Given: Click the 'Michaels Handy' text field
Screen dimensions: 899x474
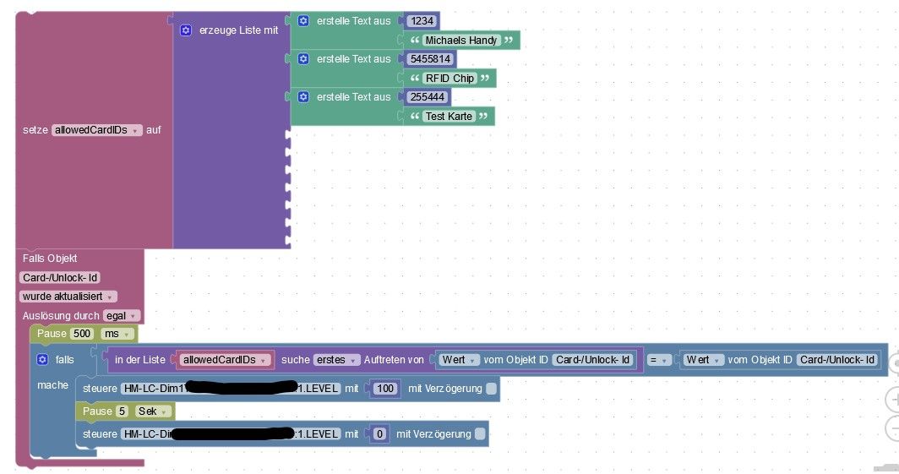Looking at the screenshot, I should click(x=461, y=40).
